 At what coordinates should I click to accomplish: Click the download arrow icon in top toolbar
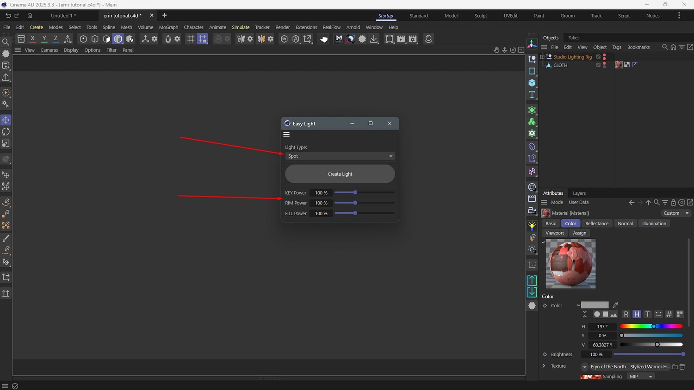click(374, 39)
